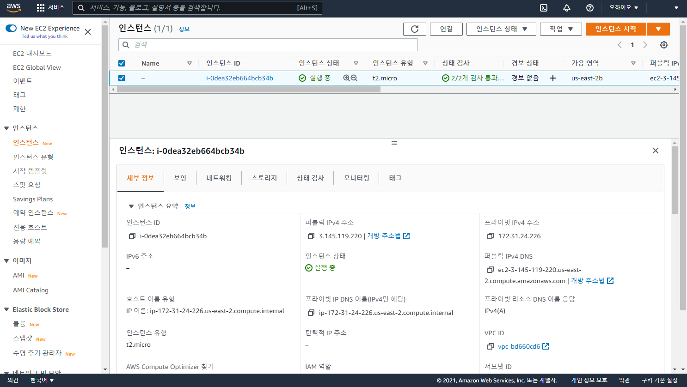Refresh the instances list
The width and height of the screenshot is (687, 387).
[x=415, y=29]
